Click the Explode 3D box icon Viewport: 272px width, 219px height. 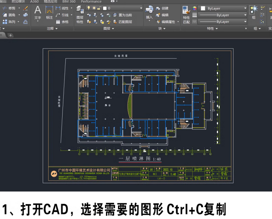[26, 15]
